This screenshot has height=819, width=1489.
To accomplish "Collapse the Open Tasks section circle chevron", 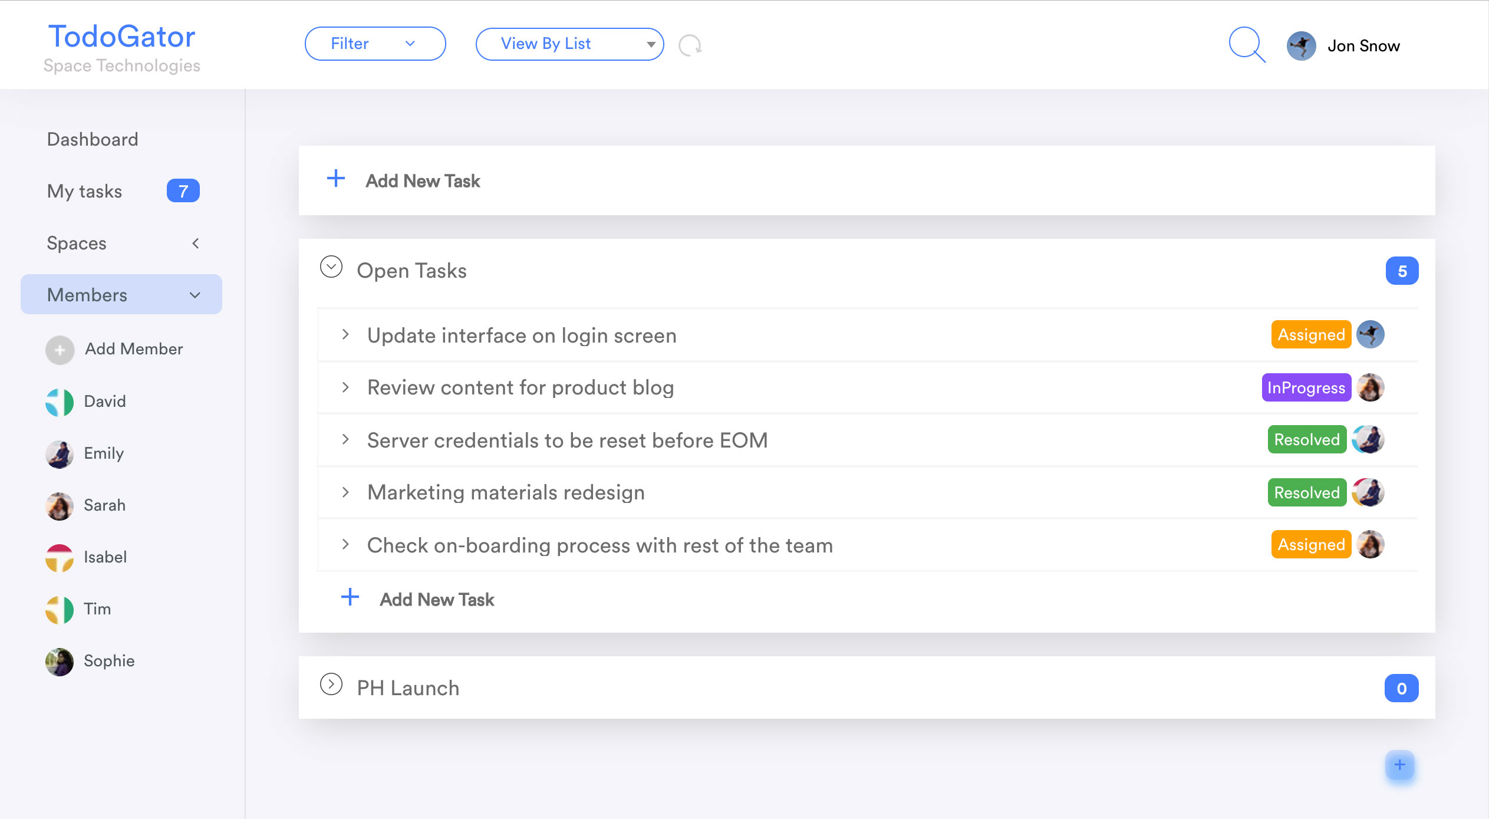I will click(x=331, y=267).
